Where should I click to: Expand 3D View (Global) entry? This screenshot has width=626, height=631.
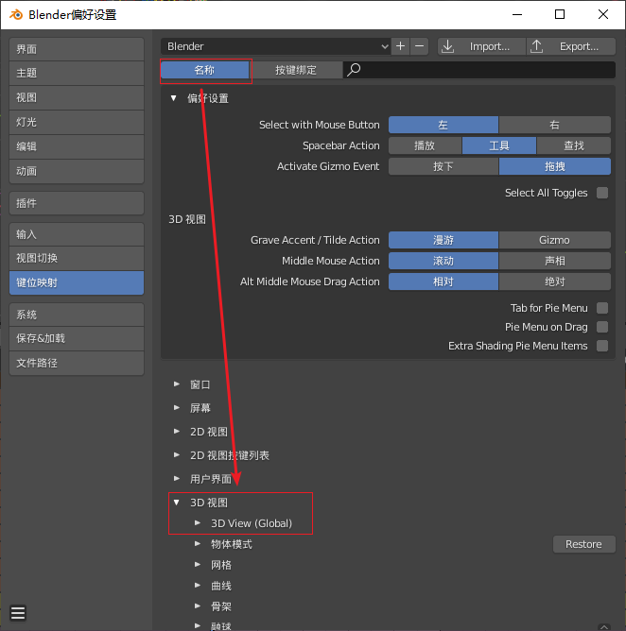198,523
